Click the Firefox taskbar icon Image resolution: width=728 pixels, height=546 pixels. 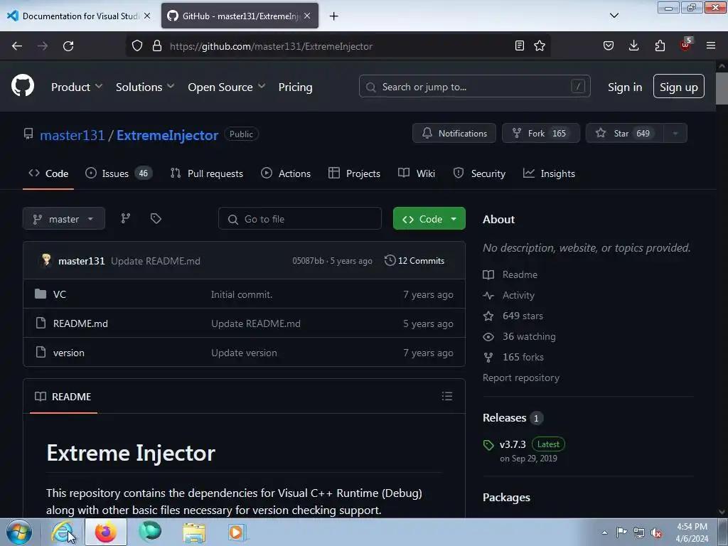pos(106,532)
